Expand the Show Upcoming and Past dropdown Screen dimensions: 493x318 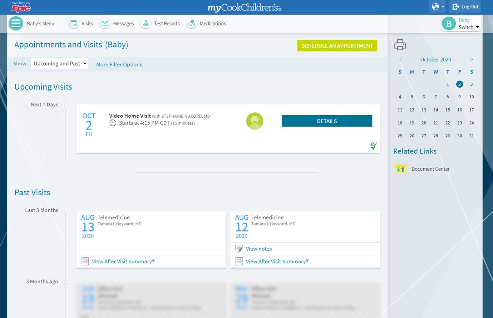(59, 64)
